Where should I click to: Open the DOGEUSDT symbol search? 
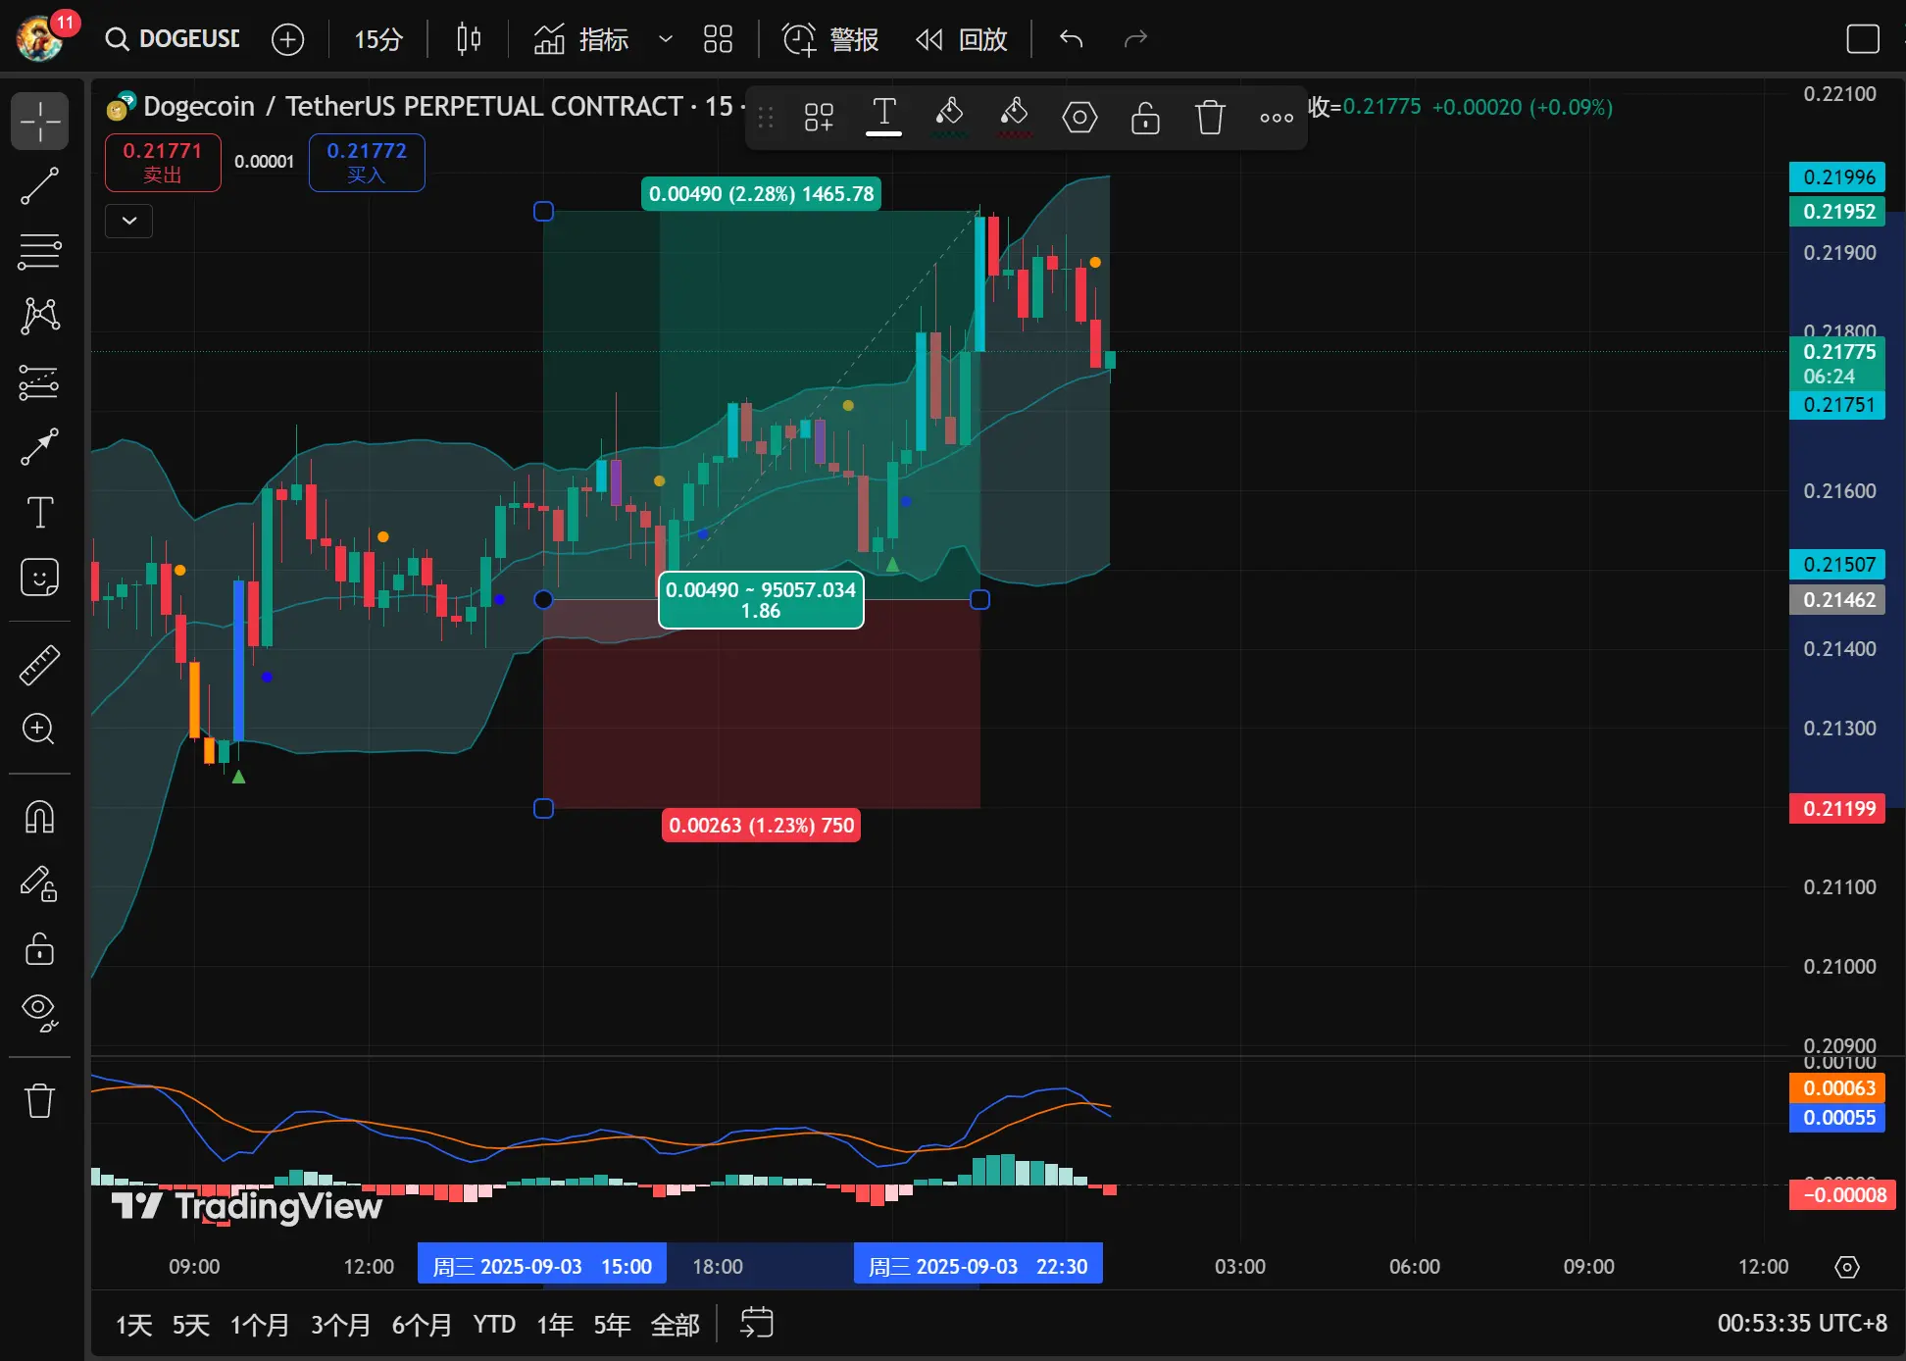click(174, 39)
